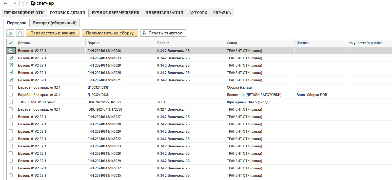Click the green refresh list icon
This screenshot has height=180, width=392.
10,33
